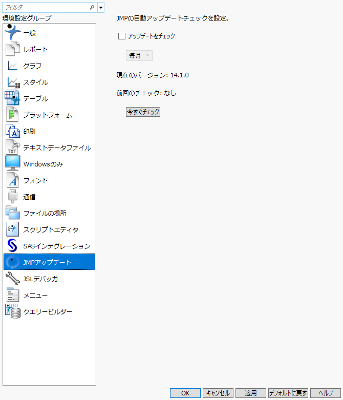Click the JMPアップデート refresh icon
Screen dimensions: 343x400
(12, 262)
